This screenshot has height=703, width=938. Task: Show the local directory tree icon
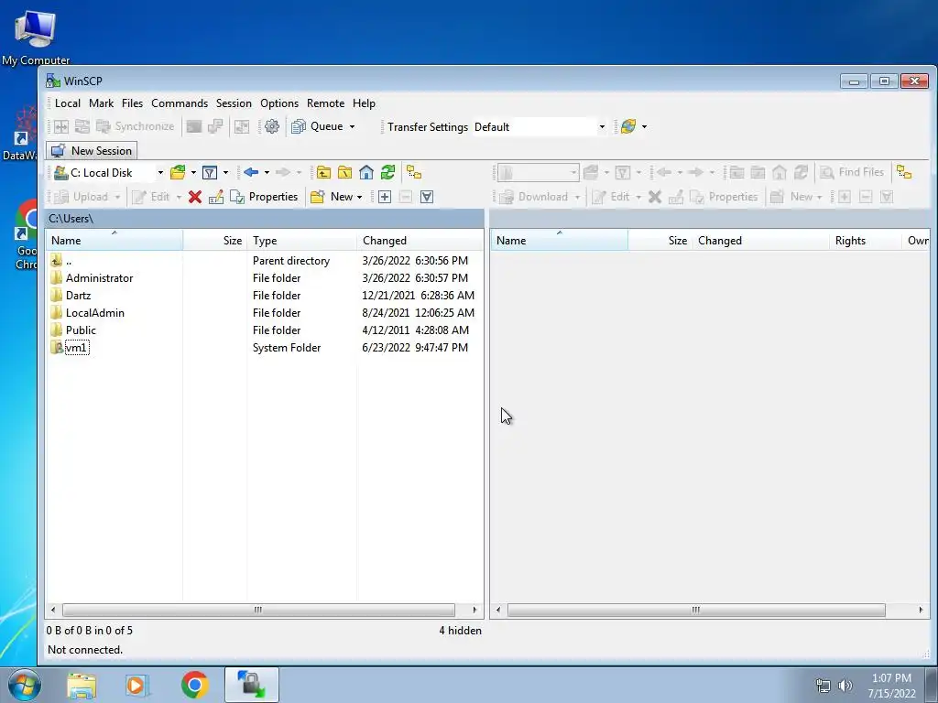pos(414,173)
